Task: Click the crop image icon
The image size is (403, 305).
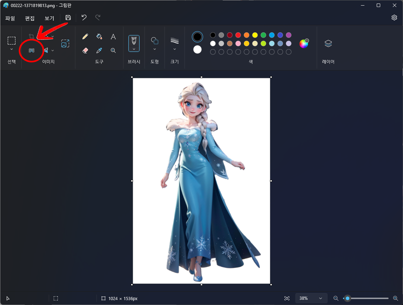Action: (31, 36)
